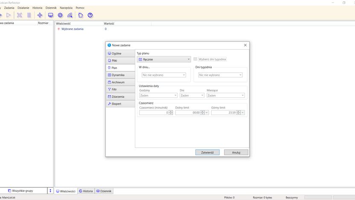The image size is (355, 200).
Task: Click the home toolbar icon
Action: click(80, 15)
